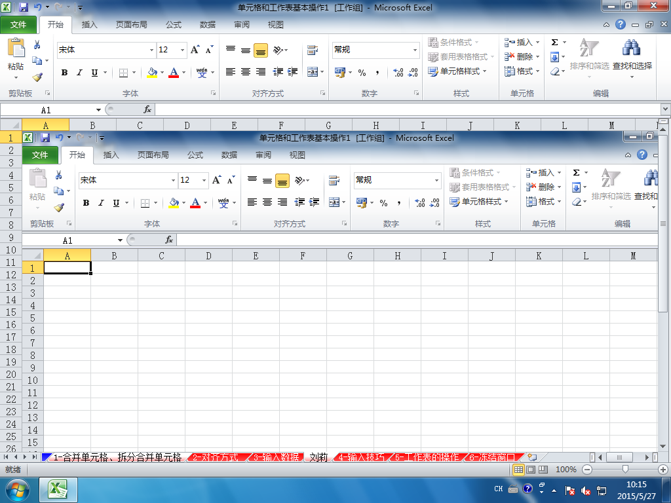671x503 pixels.
Task: Switch to Page Break Preview in status bar
Action: pyautogui.click(x=543, y=470)
